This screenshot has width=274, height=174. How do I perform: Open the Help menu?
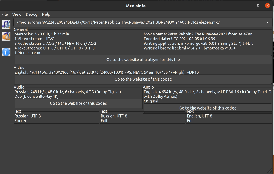pyautogui.click(x=46, y=14)
